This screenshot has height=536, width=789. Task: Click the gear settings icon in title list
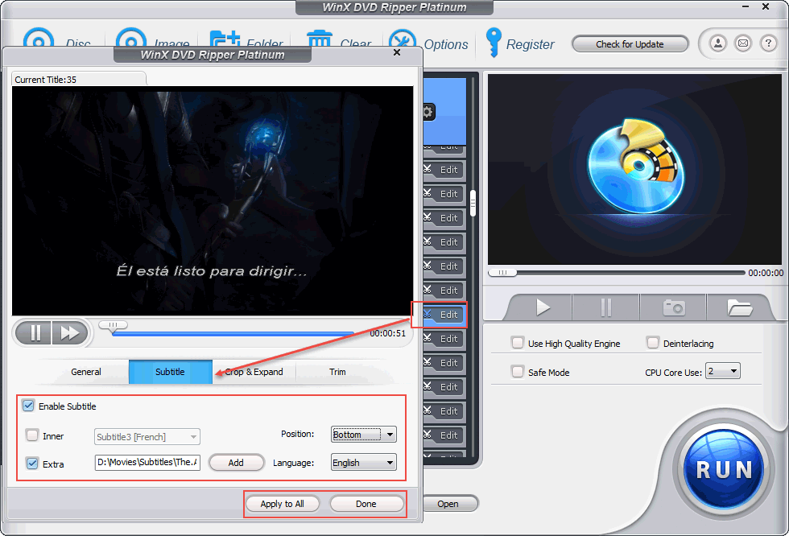428,112
